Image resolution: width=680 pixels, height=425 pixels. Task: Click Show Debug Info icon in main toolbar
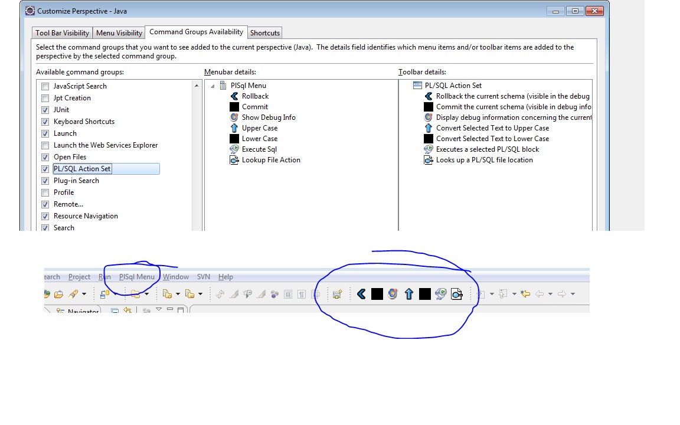[393, 294]
